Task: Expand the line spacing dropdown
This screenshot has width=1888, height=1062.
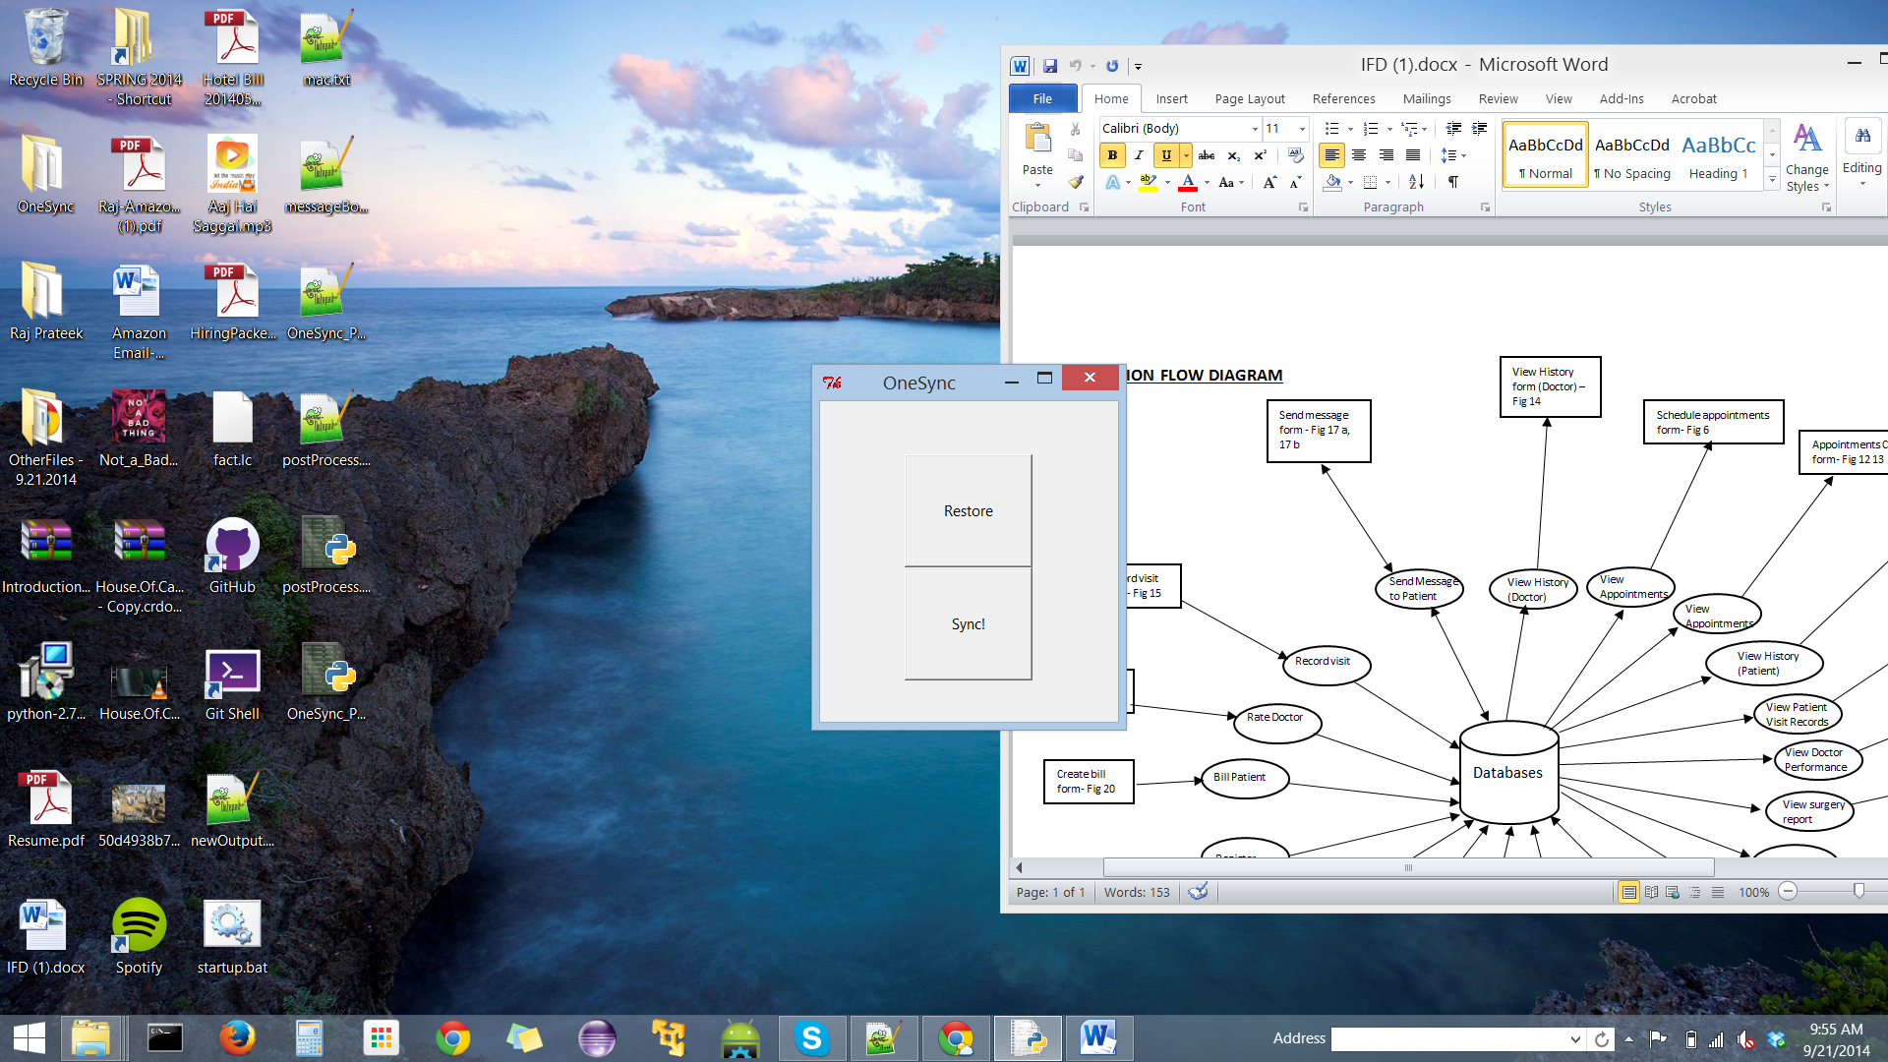Action: click(1463, 155)
